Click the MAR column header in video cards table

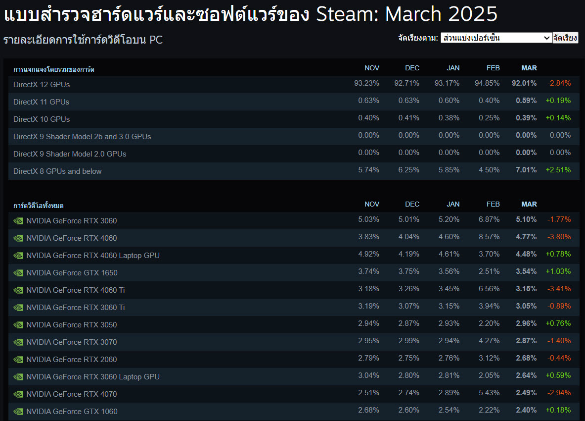point(529,205)
